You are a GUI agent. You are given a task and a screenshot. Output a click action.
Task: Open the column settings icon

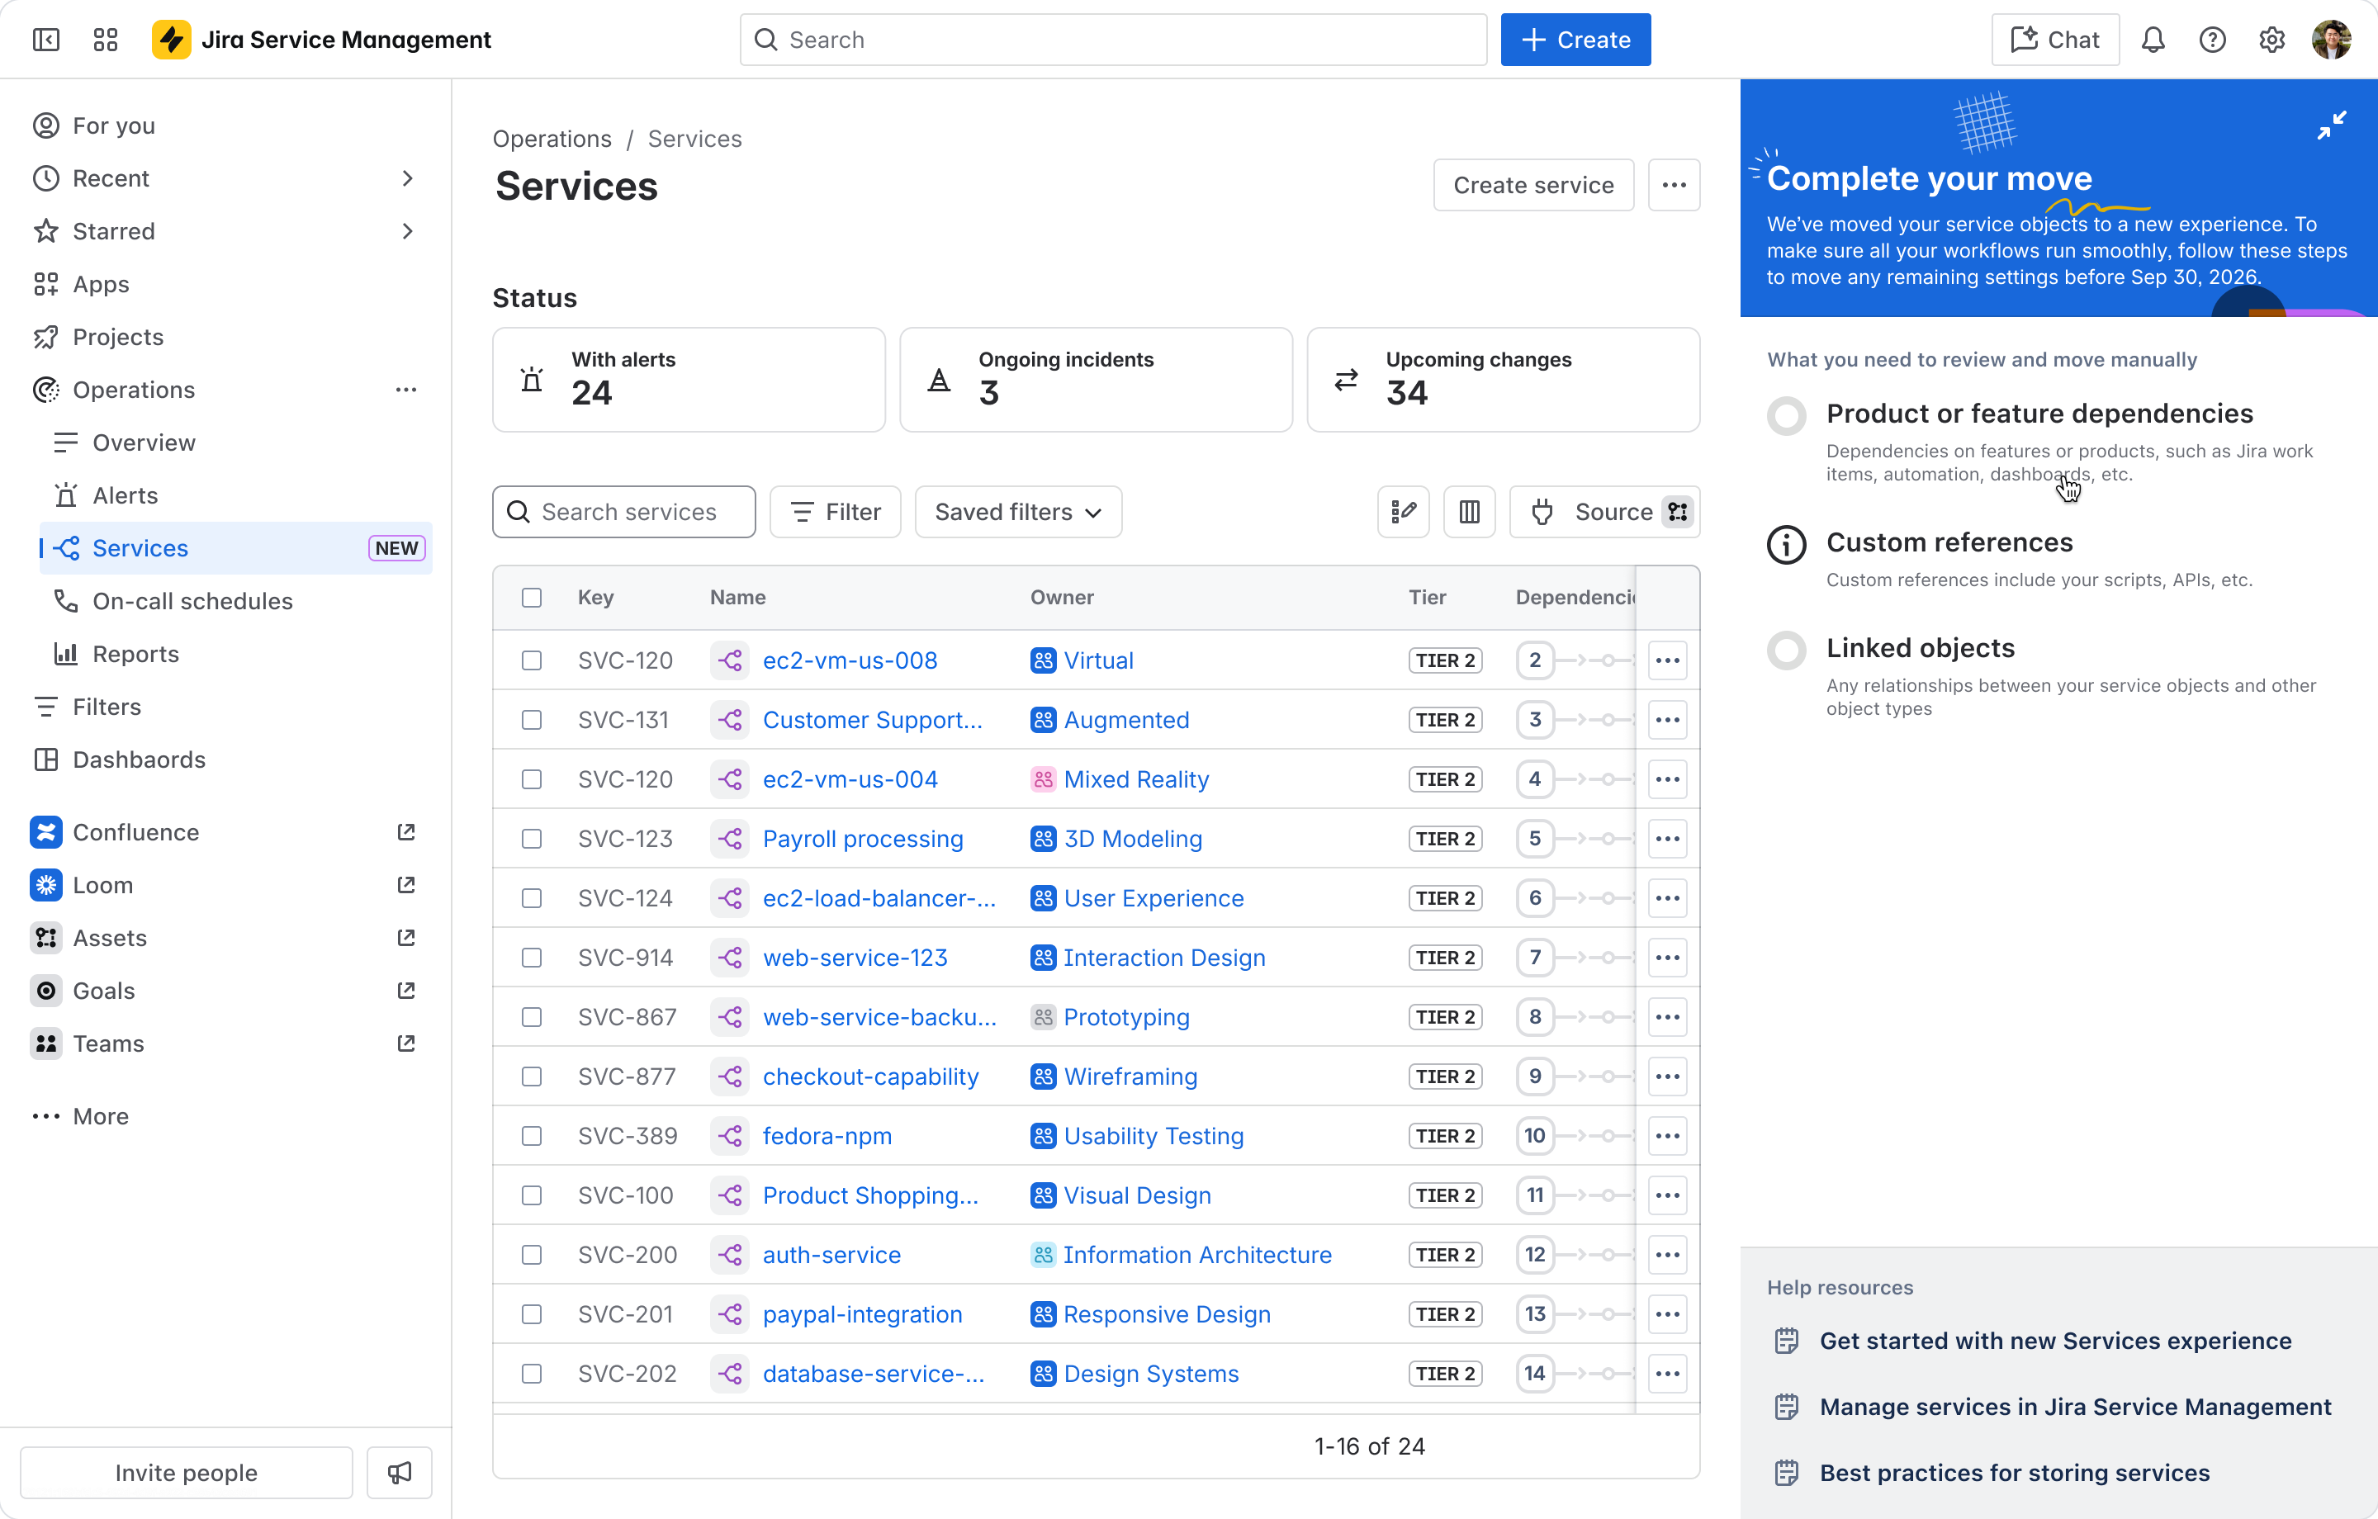[x=1470, y=512]
